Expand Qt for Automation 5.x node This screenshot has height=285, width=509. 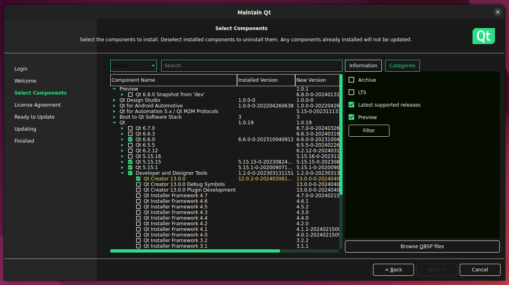[114, 111]
